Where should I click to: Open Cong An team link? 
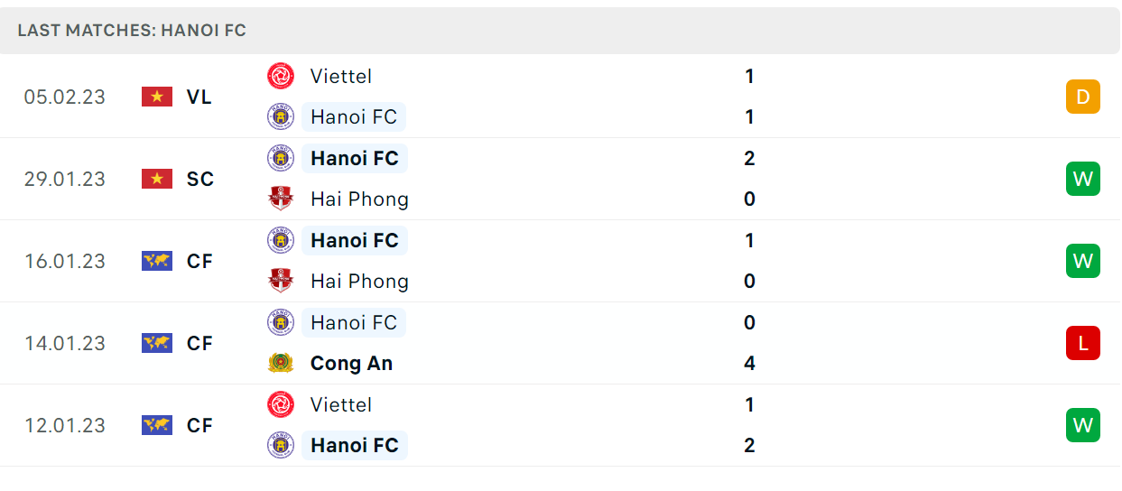point(351,363)
